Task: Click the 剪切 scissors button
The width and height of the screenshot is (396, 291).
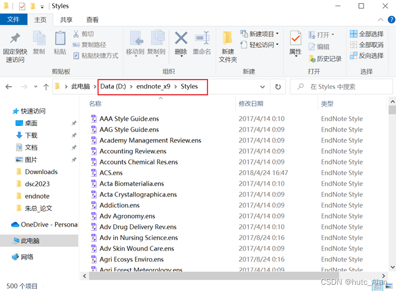Action: tap(84, 34)
